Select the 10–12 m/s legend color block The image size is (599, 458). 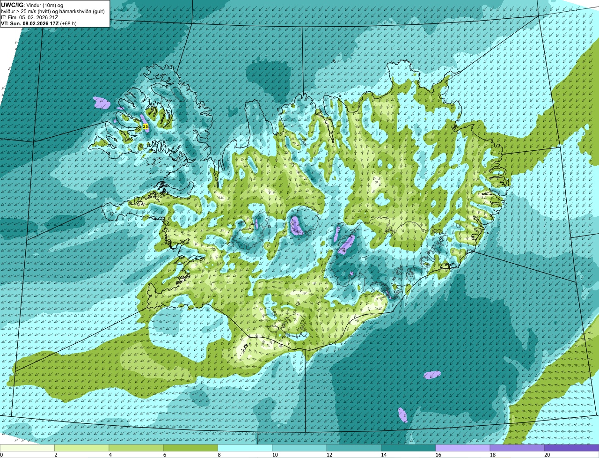tap(299, 448)
